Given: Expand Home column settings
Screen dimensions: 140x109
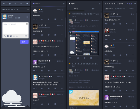Looking at the screenshot, I should pyautogui.click(x=64, y=4).
